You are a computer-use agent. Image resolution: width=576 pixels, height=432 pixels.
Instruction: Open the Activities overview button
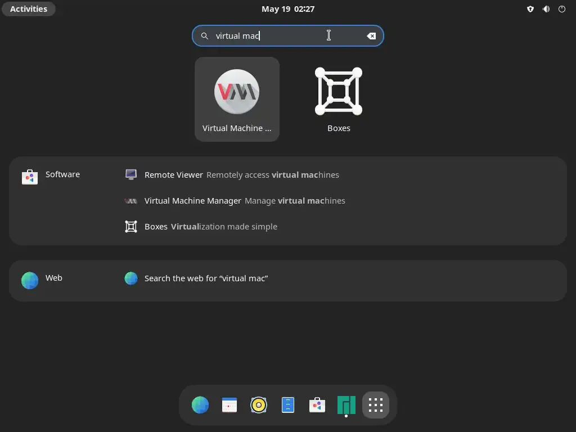[x=29, y=9]
